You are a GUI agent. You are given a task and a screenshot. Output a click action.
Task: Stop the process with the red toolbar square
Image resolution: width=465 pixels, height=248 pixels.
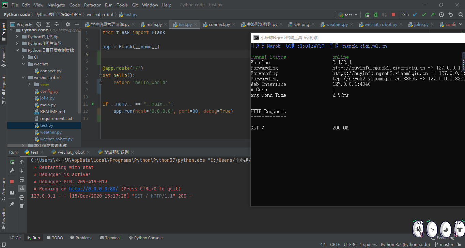[393, 15]
